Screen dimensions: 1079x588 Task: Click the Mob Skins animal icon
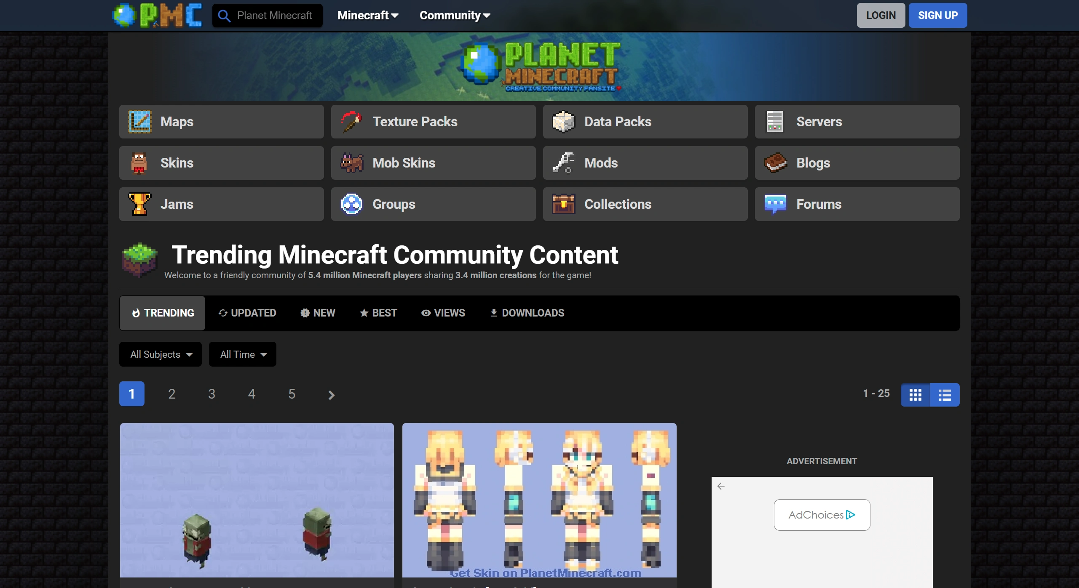tap(352, 163)
